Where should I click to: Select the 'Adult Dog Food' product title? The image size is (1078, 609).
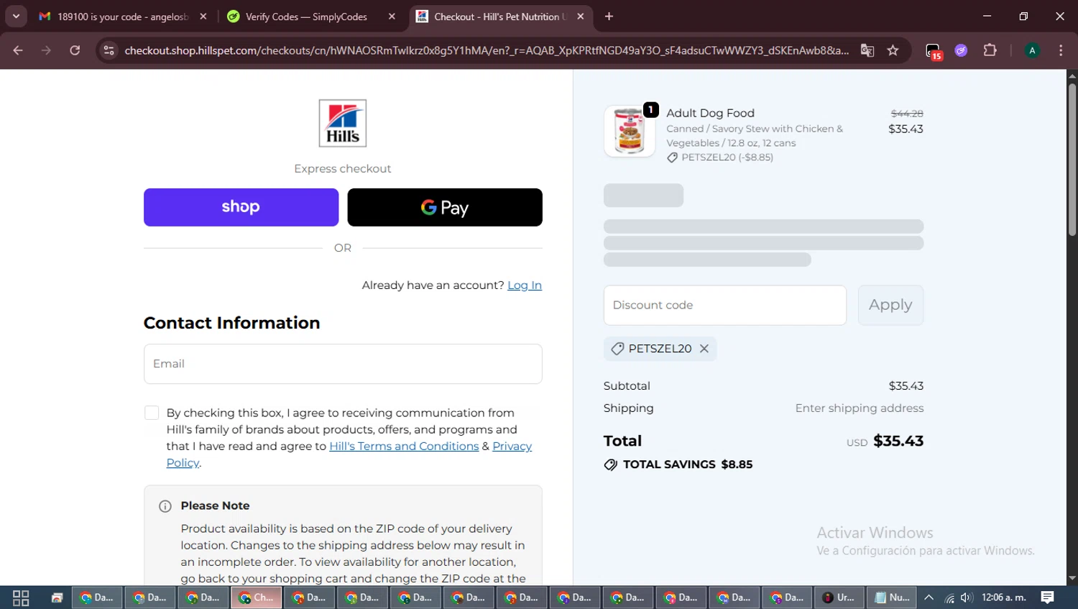(x=710, y=113)
